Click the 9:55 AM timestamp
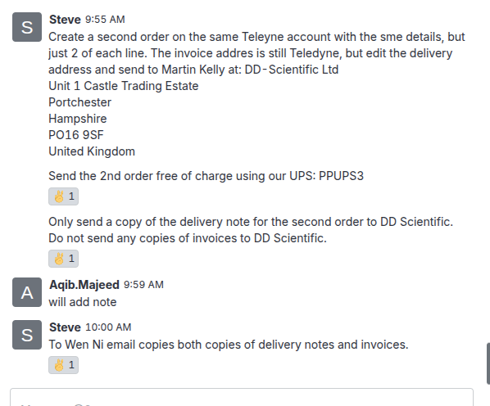Image resolution: width=490 pixels, height=406 pixels. 105,20
